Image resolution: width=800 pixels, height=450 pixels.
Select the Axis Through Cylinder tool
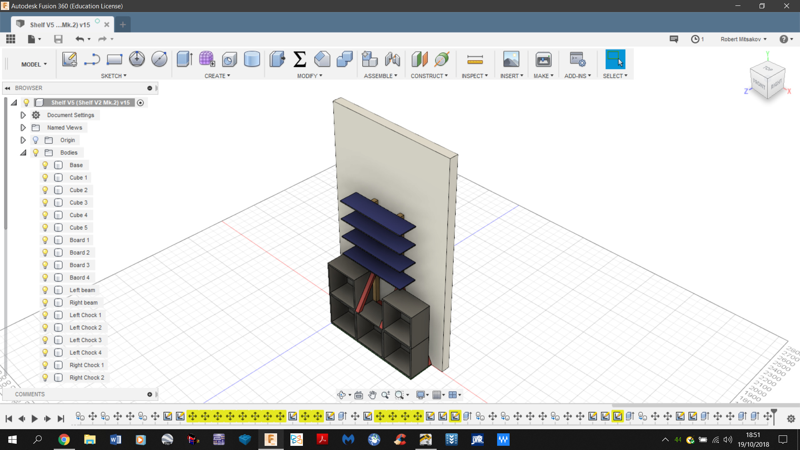click(442, 59)
